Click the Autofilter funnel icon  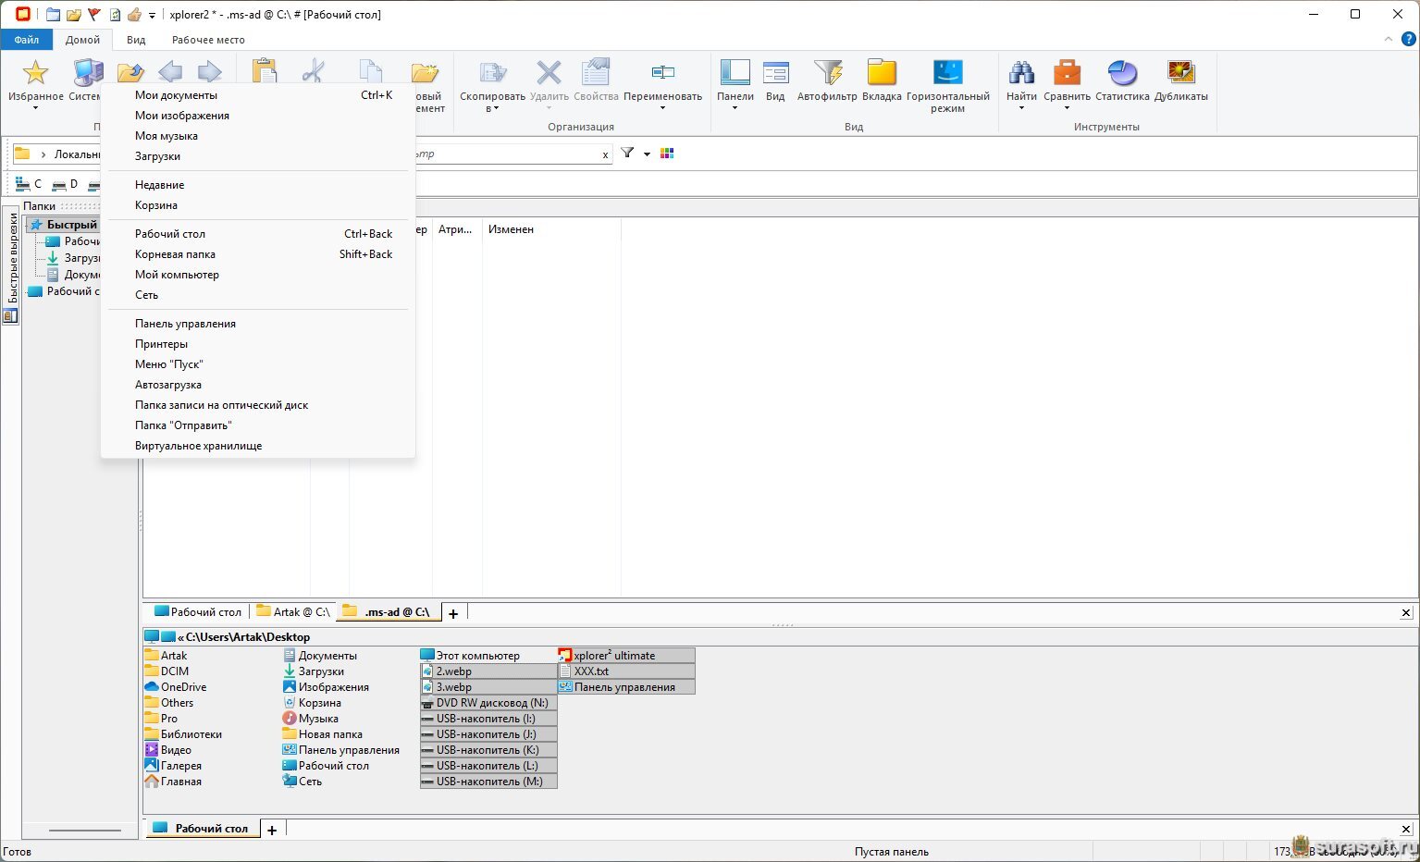click(x=827, y=73)
